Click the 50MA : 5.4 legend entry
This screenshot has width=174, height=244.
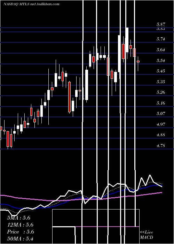click(x=20, y=238)
